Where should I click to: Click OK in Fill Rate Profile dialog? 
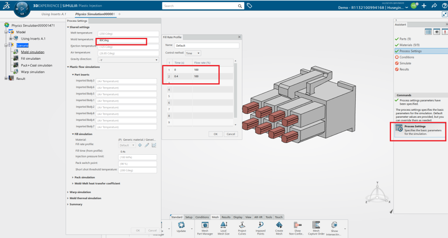(x=215, y=134)
